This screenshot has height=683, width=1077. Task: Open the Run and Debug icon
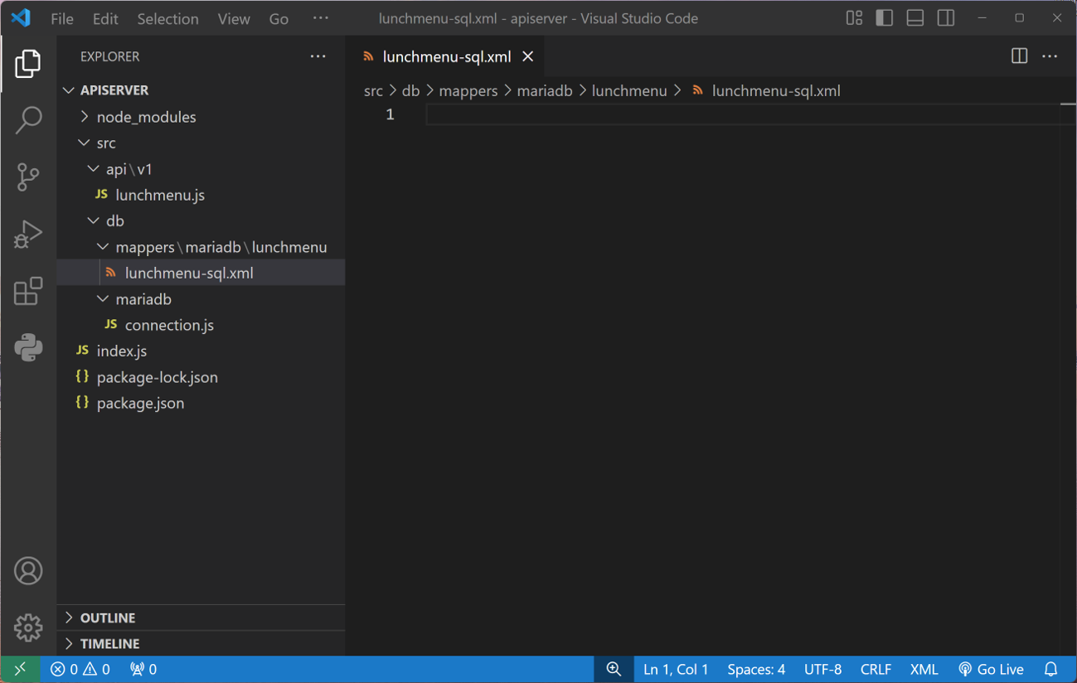click(x=28, y=234)
